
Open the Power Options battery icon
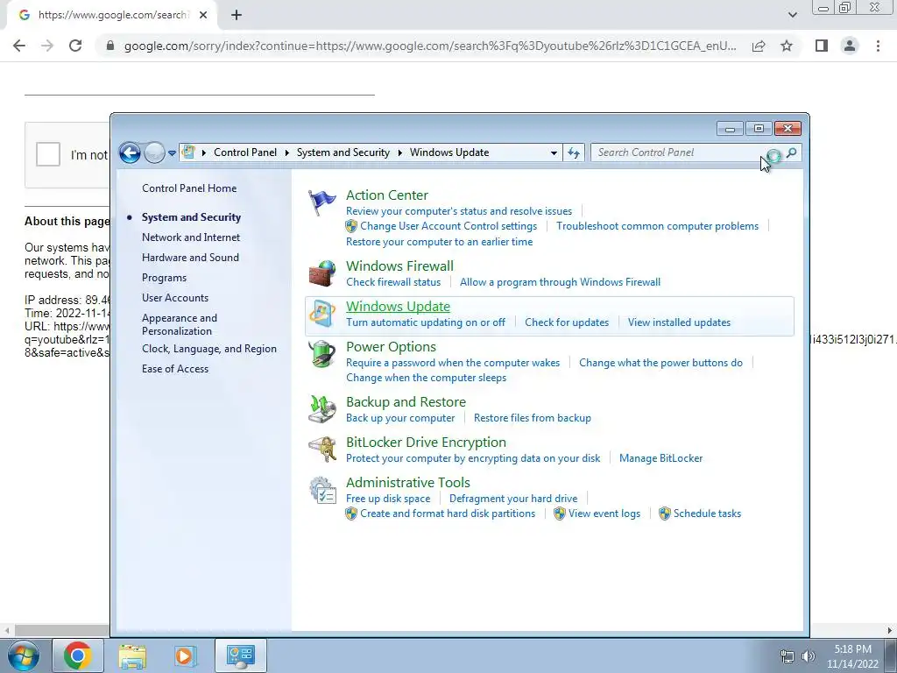(x=322, y=354)
